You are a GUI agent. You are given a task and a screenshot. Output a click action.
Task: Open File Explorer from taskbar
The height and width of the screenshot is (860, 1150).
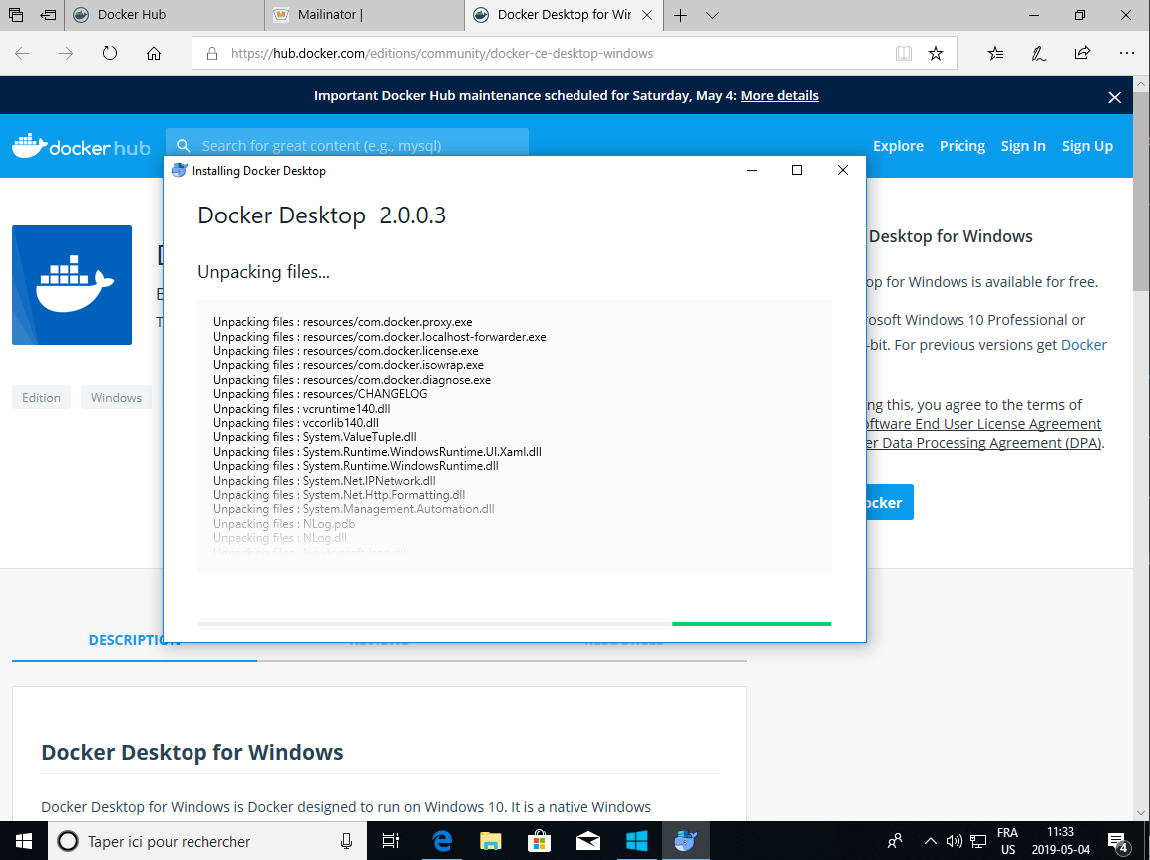[490, 841]
